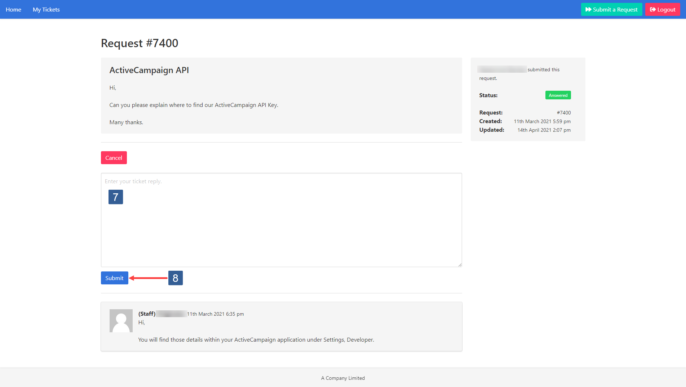This screenshot has width=686, height=387.
Task: Click the ActiveCampaign API ticket title
Action: tap(149, 70)
